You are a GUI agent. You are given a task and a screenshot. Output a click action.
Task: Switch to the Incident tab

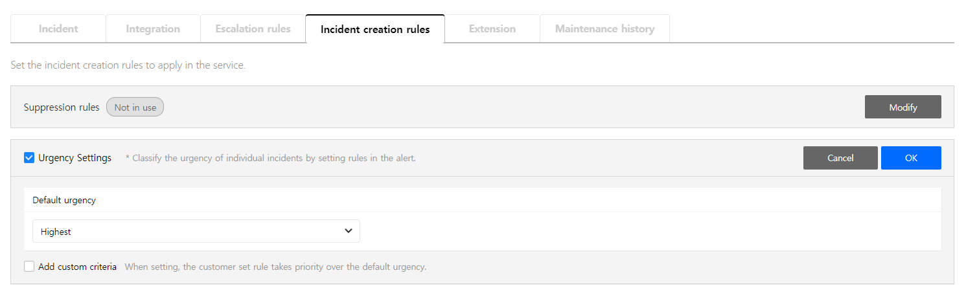point(58,29)
